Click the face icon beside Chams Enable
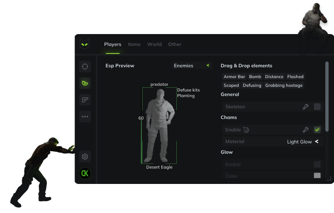 pyautogui.click(x=246, y=130)
